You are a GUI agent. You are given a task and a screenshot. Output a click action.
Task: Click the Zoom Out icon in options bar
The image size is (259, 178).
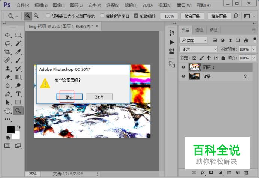click(36, 16)
